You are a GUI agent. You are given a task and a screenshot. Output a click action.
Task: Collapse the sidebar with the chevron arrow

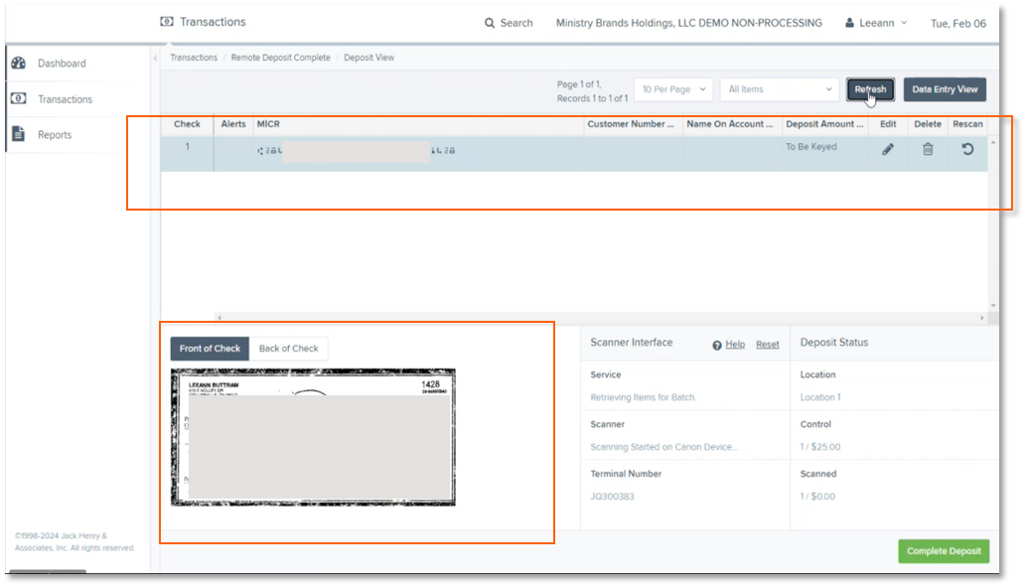pyautogui.click(x=155, y=59)
